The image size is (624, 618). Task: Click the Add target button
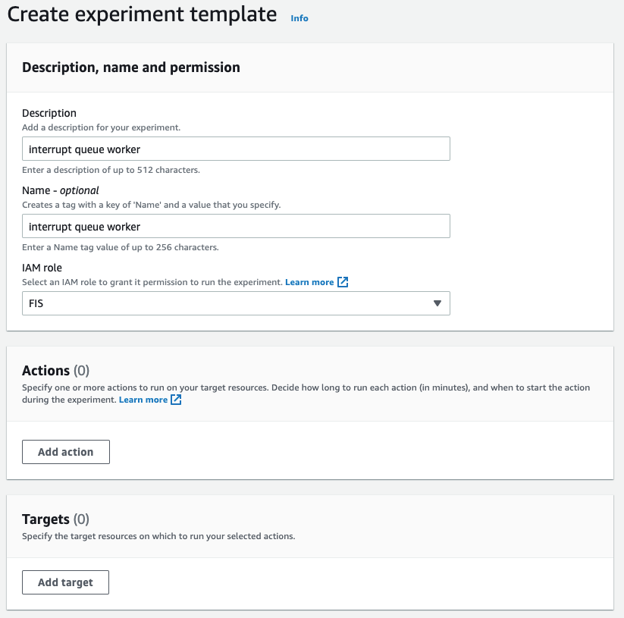65,582
